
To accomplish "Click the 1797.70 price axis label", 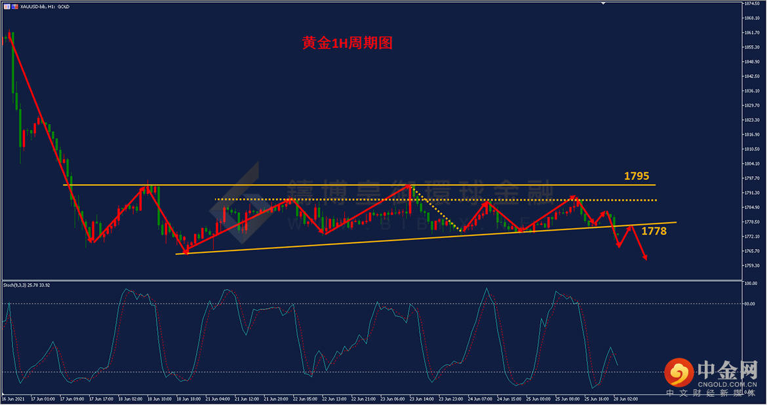I will (x=752, y=178).
